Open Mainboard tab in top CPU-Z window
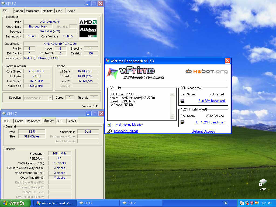276x207 pixels. [33, 11]
